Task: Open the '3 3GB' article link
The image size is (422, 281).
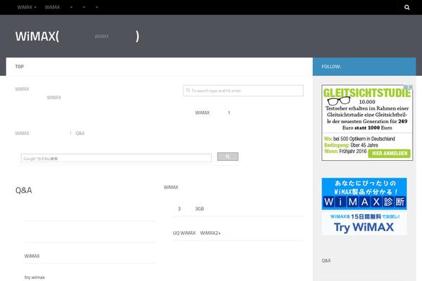Action: point(191,209)
